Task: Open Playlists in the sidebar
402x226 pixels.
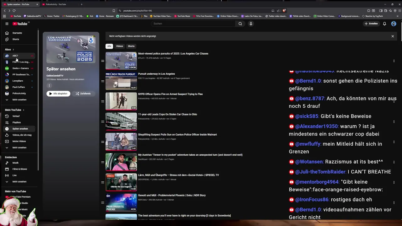Action: coord(19,122)
